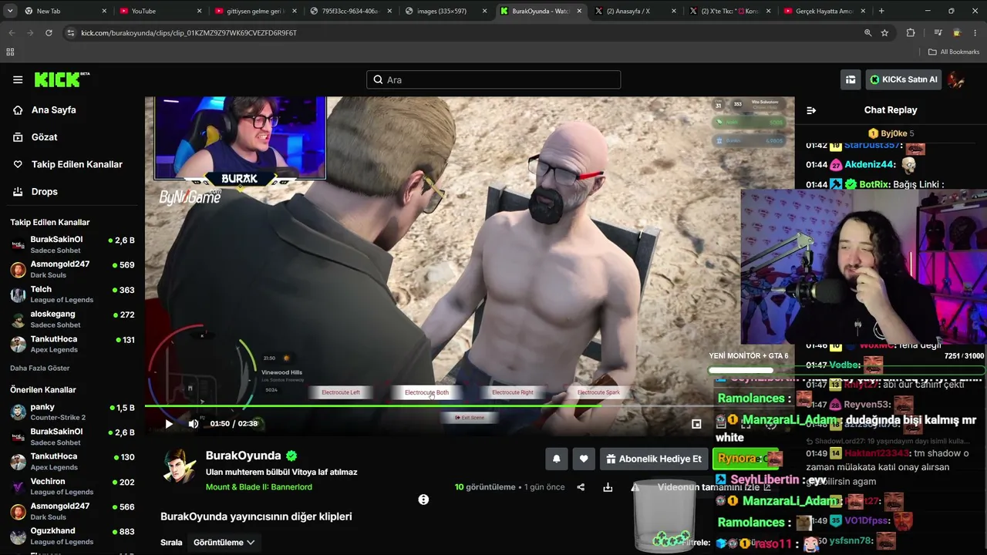The height and width of the screenshot is (555, 987).
Task: Open Vechiron channel in recommended list
Action: [x=72, y=486]
